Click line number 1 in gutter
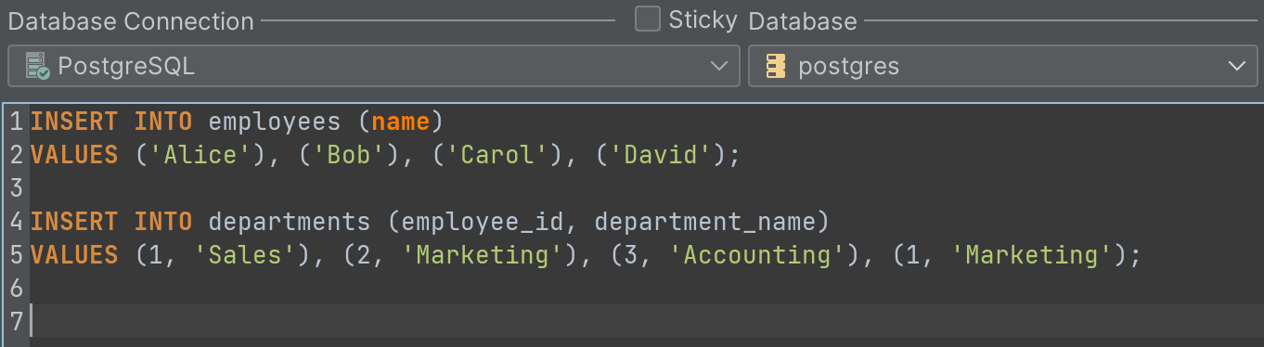The height and width of the screenshot is (347, 1264). tap(16, 121)
